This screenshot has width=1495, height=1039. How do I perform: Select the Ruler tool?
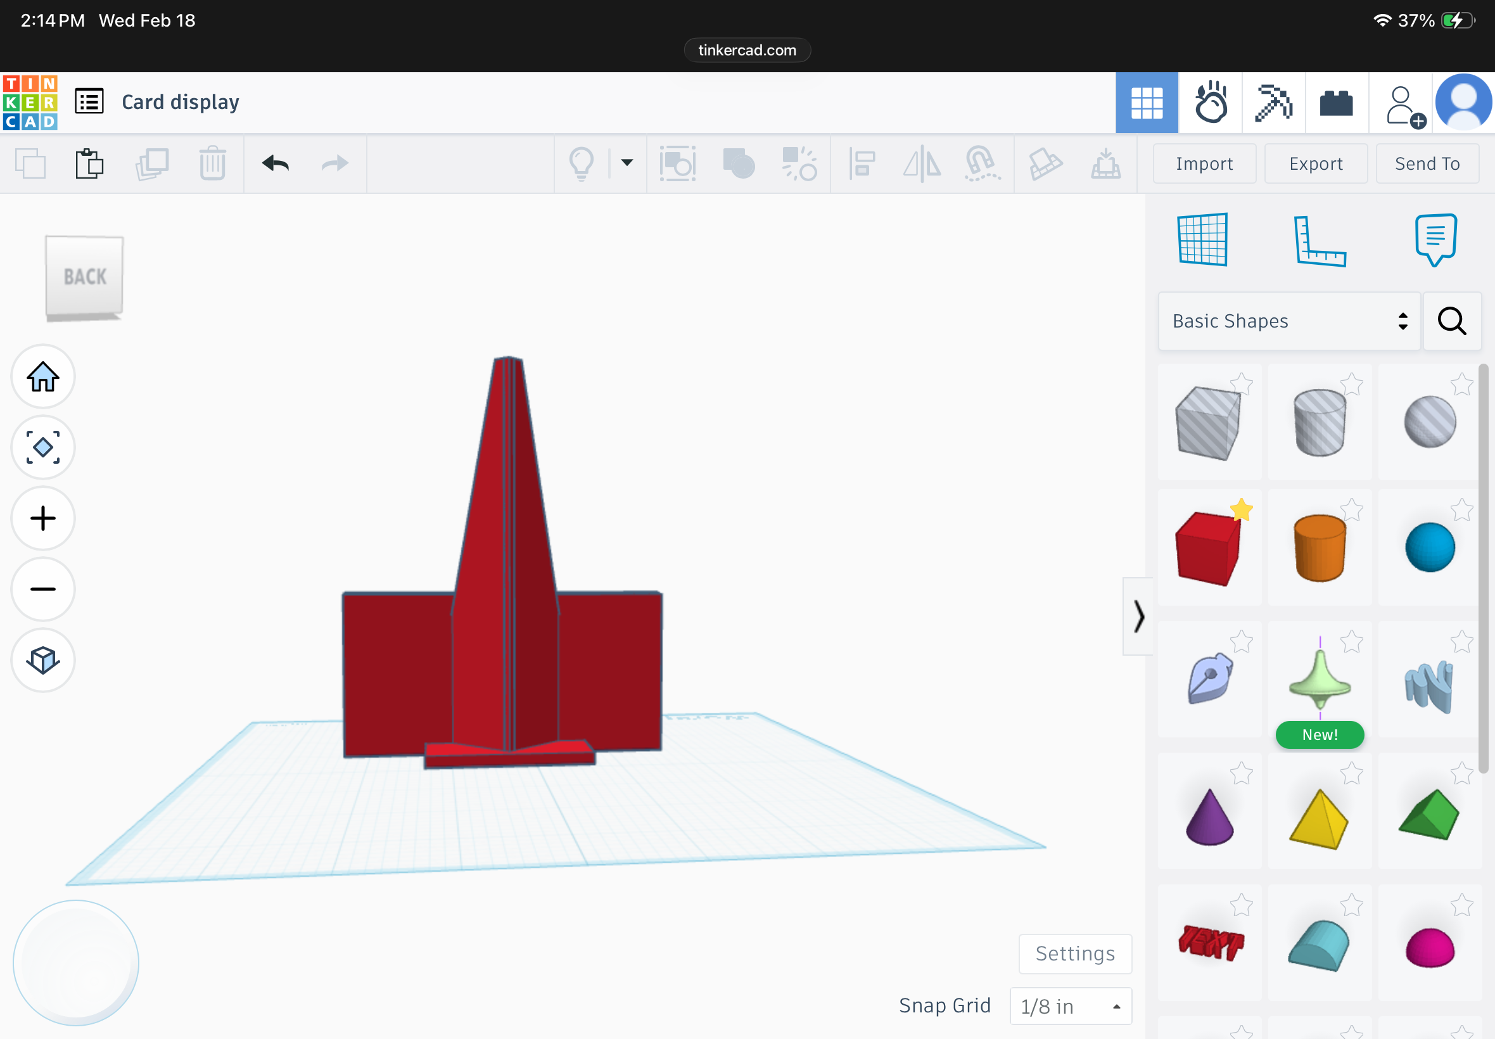pos(1320,241)
